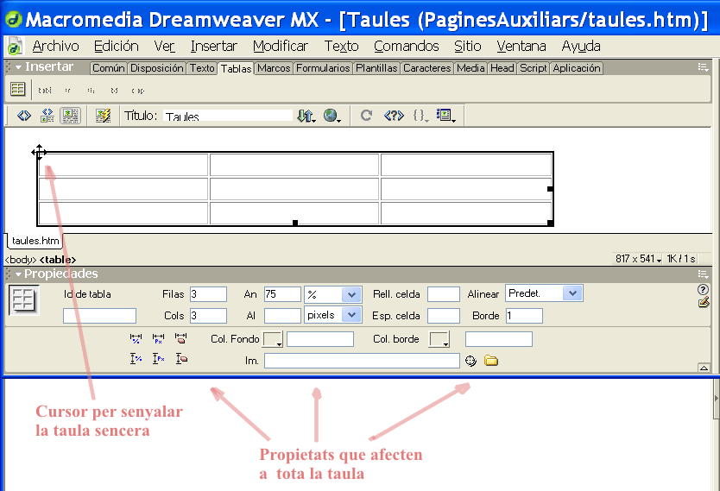Click Quick Tag Editor pencil icon
This screenshot has height=491, width=720.
(704, 302)
